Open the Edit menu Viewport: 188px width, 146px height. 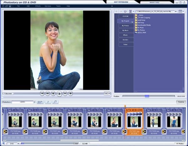click(x=28, y=6)
